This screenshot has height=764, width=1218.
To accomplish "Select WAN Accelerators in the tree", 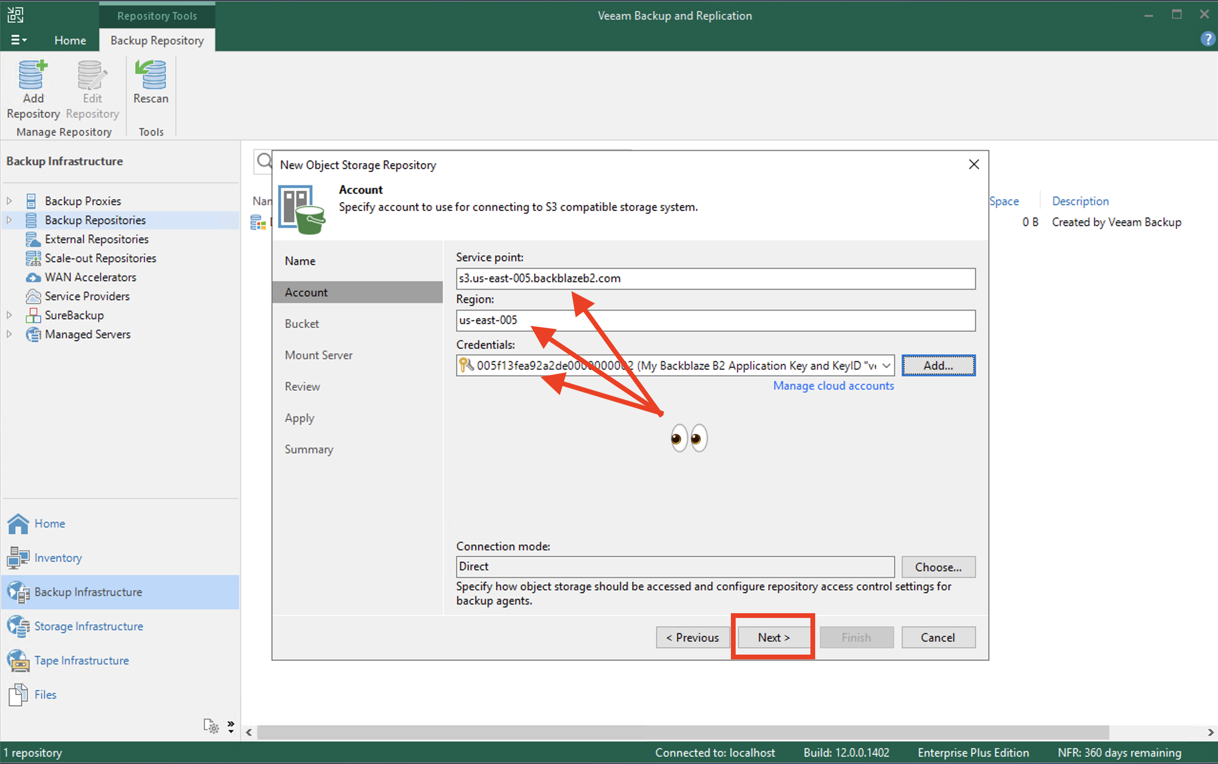I will click(90, 277).
